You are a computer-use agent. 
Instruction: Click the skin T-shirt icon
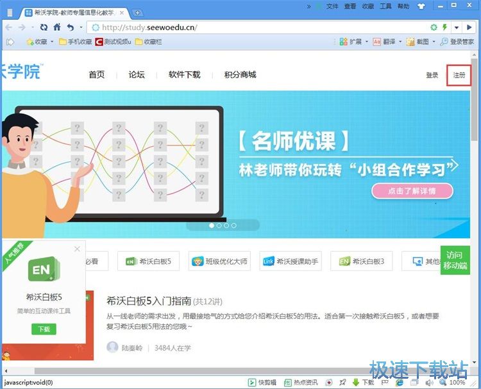[421, 6]
